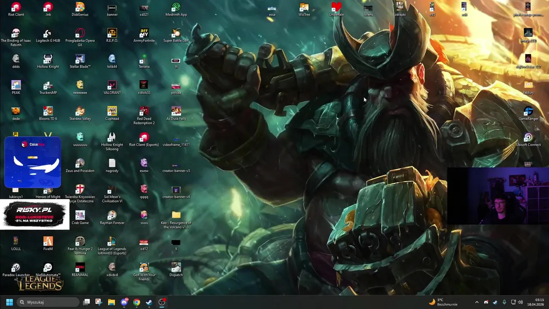The height and width of the screenshot is (309, 549).
Task: Open the GameRanger shortcut
Action: click(528, 114)
